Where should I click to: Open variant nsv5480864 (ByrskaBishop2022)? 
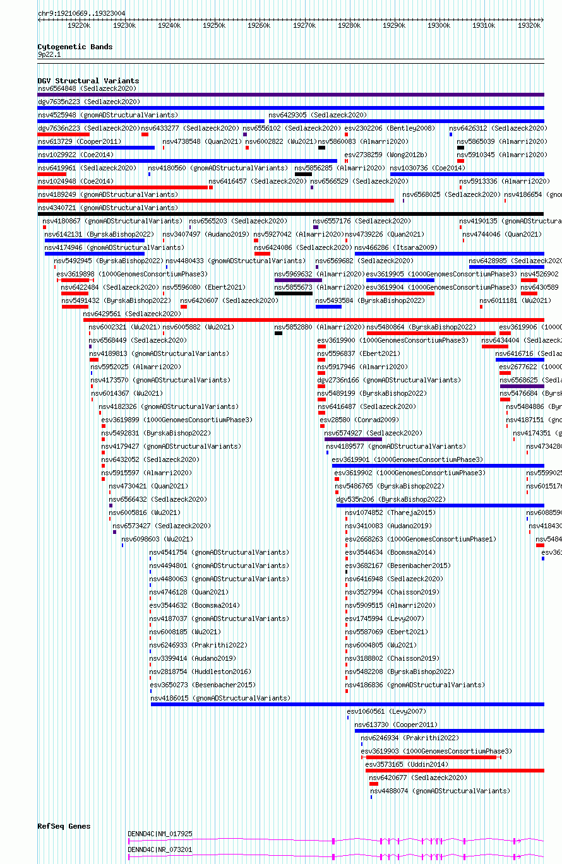coord(421,327)
